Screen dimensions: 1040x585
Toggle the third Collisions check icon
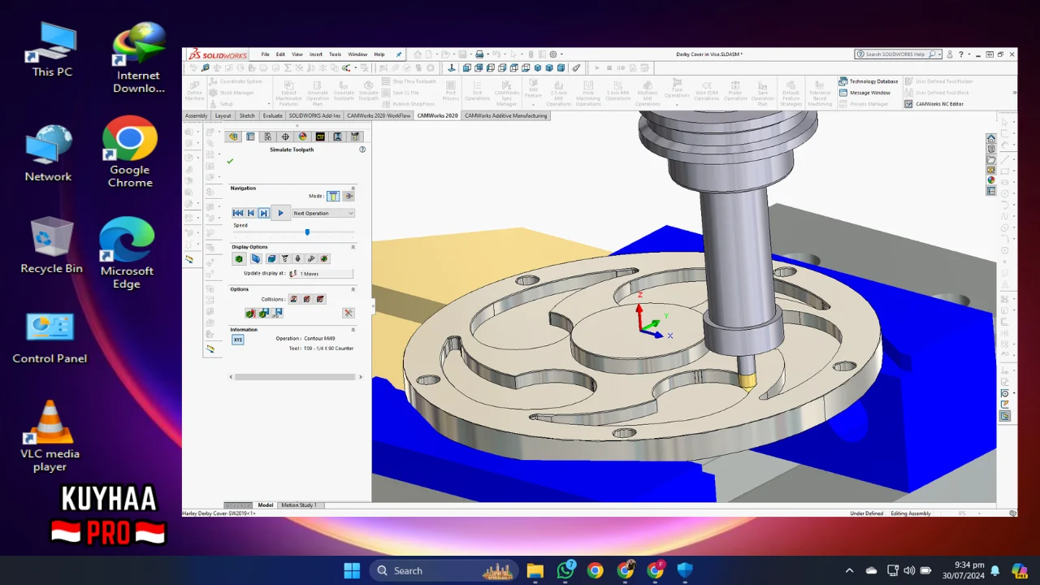pos(320,299)
